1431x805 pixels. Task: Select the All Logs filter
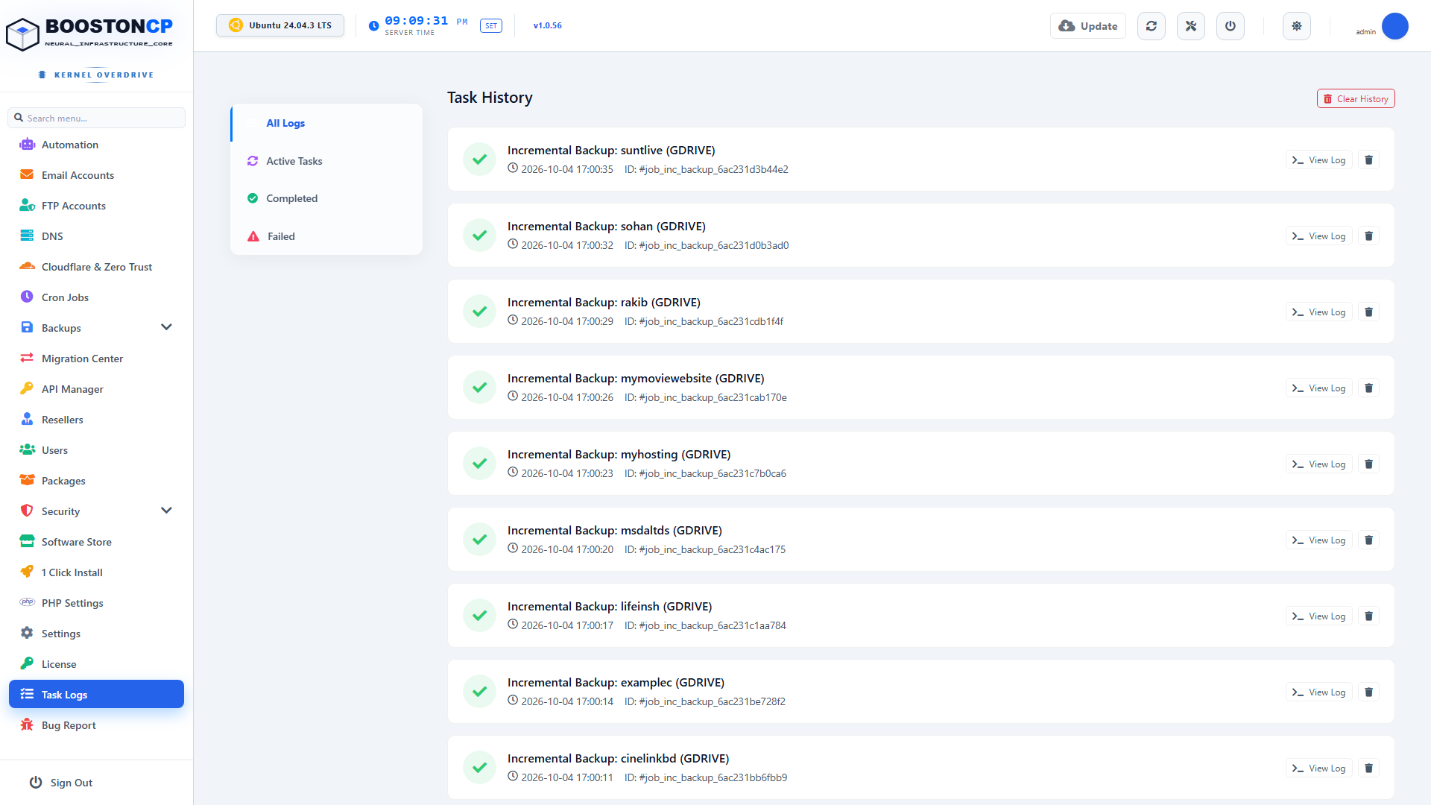coord(326,123)
